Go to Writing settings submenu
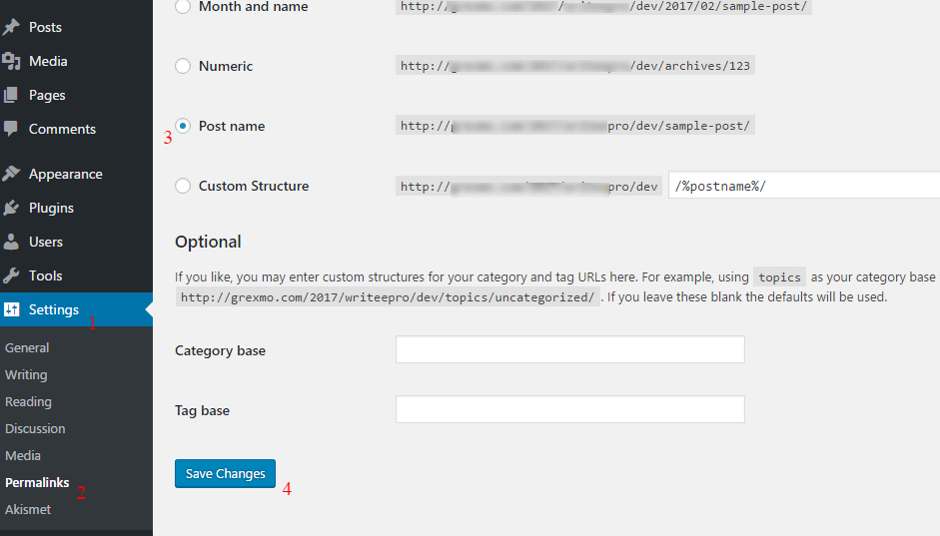 (26, 375)
